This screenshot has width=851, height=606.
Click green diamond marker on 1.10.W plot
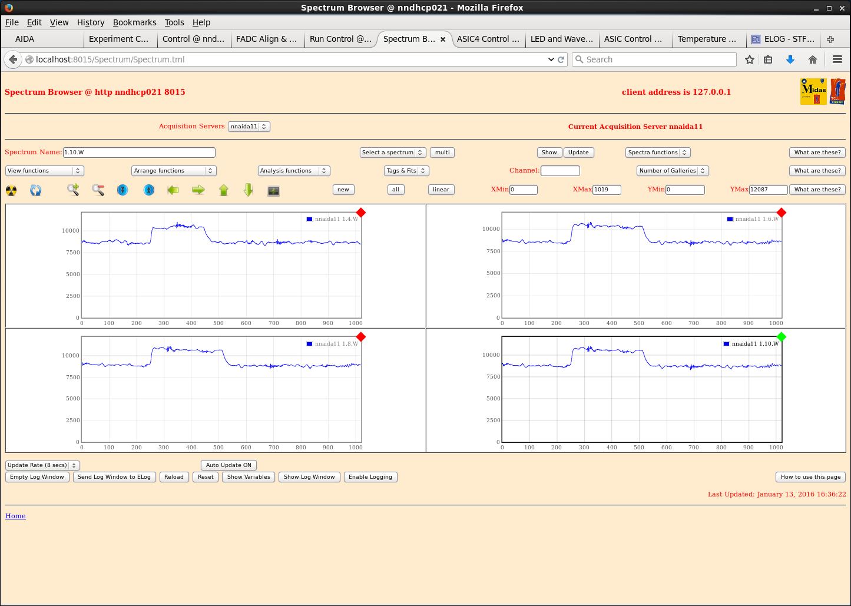pyautogui.click(x=782, y=337)
